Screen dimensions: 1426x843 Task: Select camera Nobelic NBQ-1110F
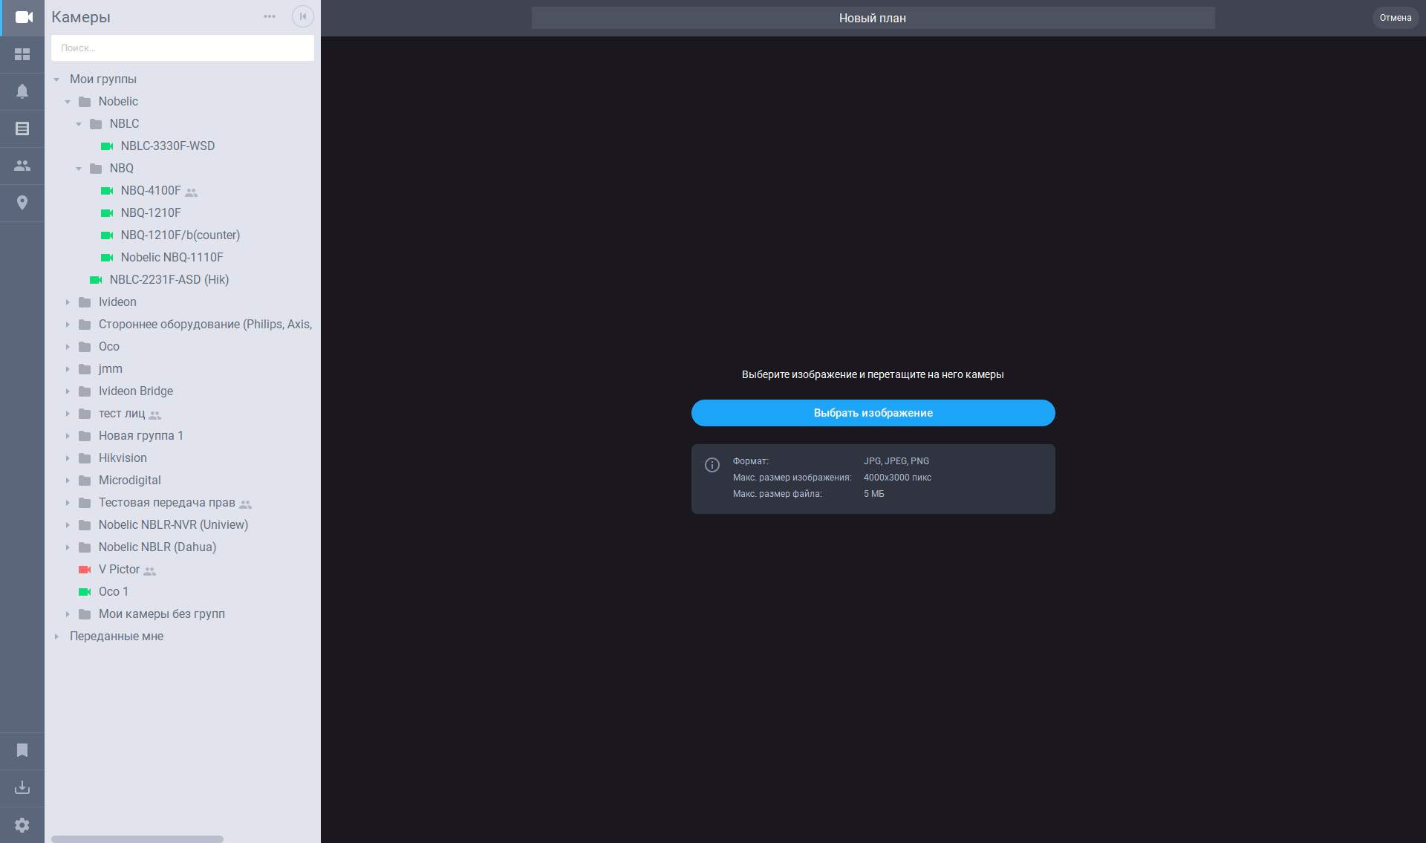[x=172, y=258]
